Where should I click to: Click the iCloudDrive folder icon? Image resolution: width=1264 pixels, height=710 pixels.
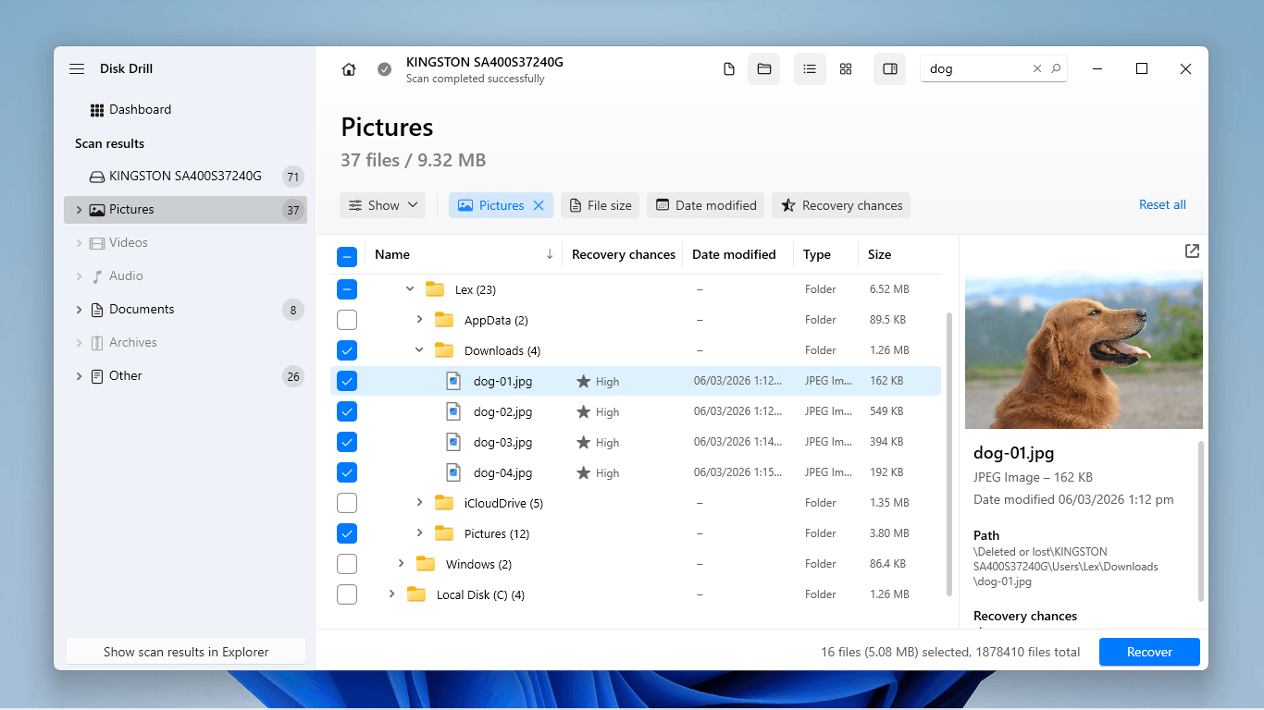pos(444,503)
